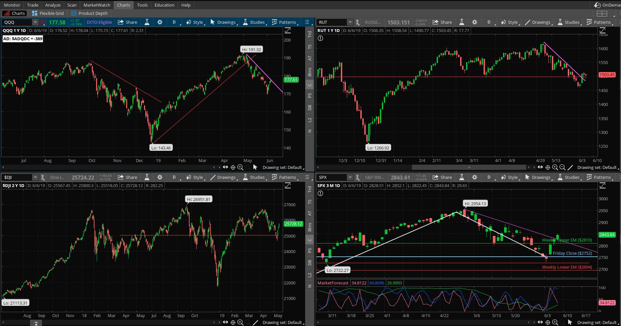Click the QQQ symbol input field
Screen dimensions: 621x326
[x=17, y=22]
